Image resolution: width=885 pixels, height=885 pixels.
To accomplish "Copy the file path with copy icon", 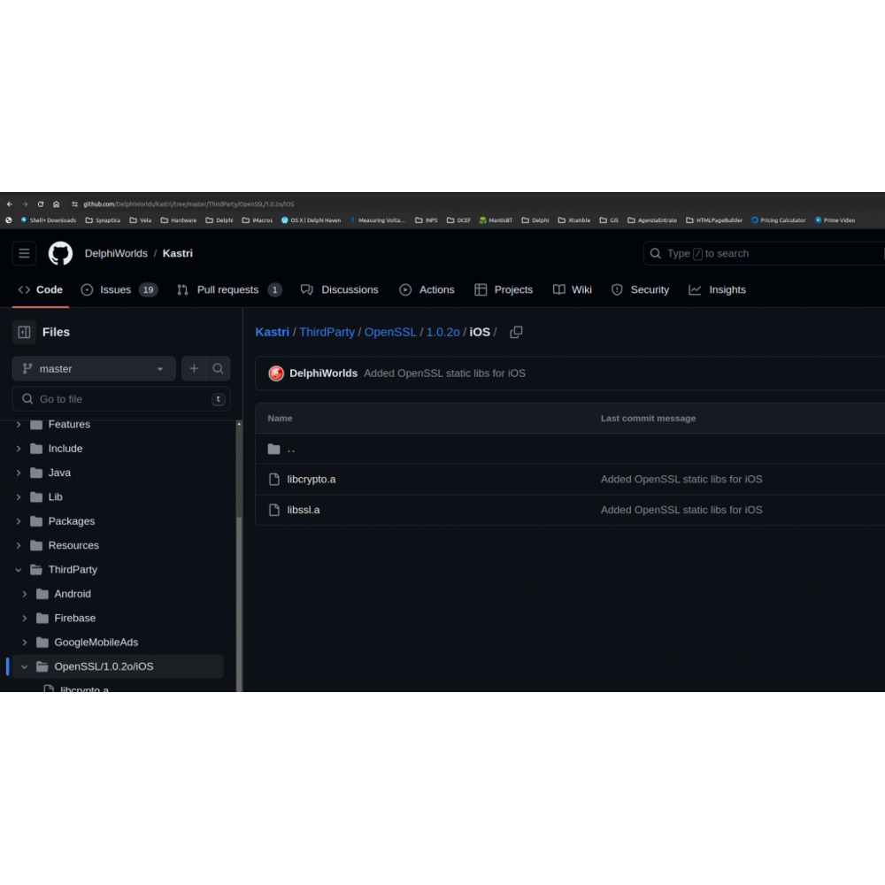I will click(516, 333).
